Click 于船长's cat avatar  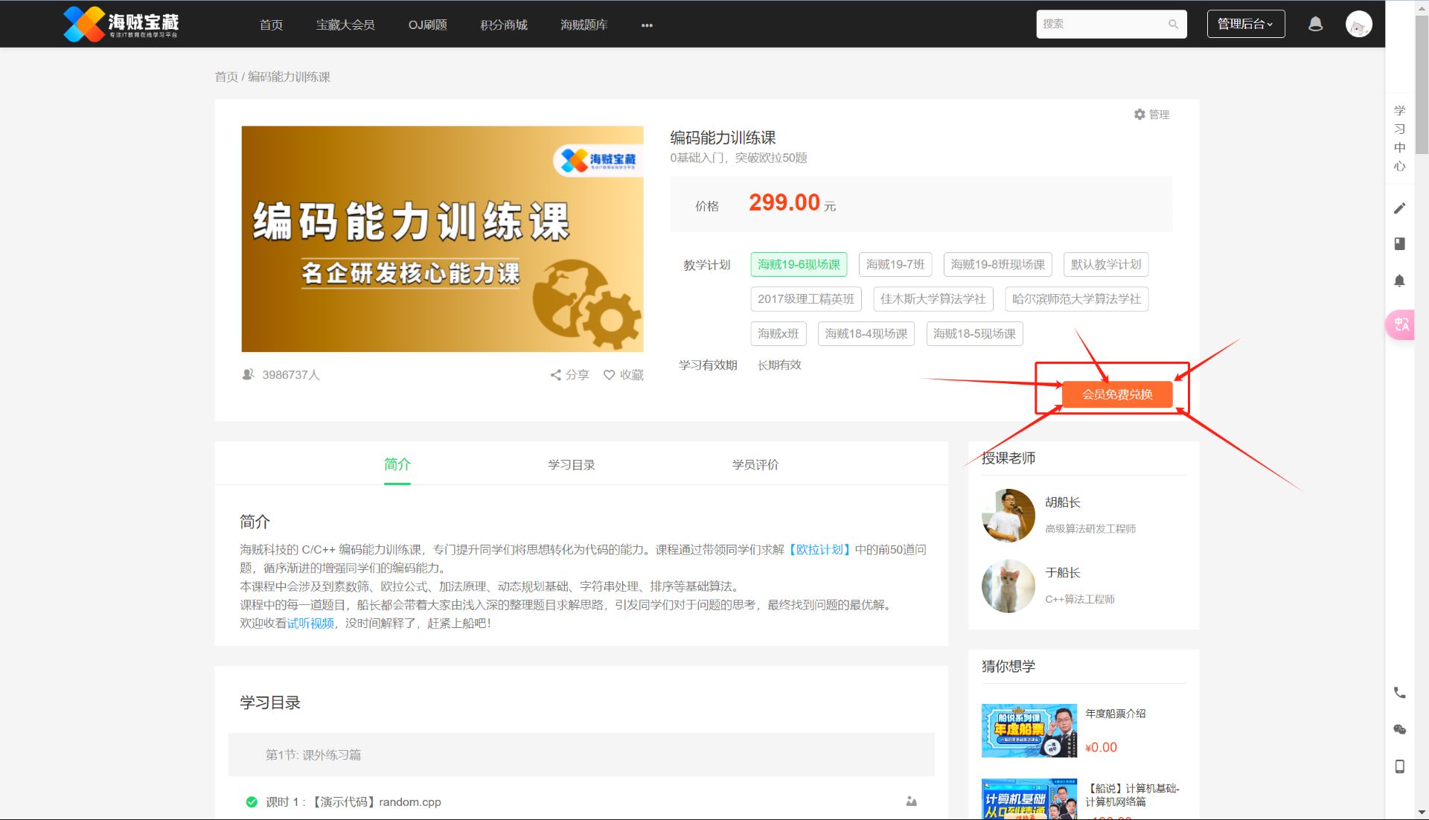pyautogui.click(x=1008, y=586)
